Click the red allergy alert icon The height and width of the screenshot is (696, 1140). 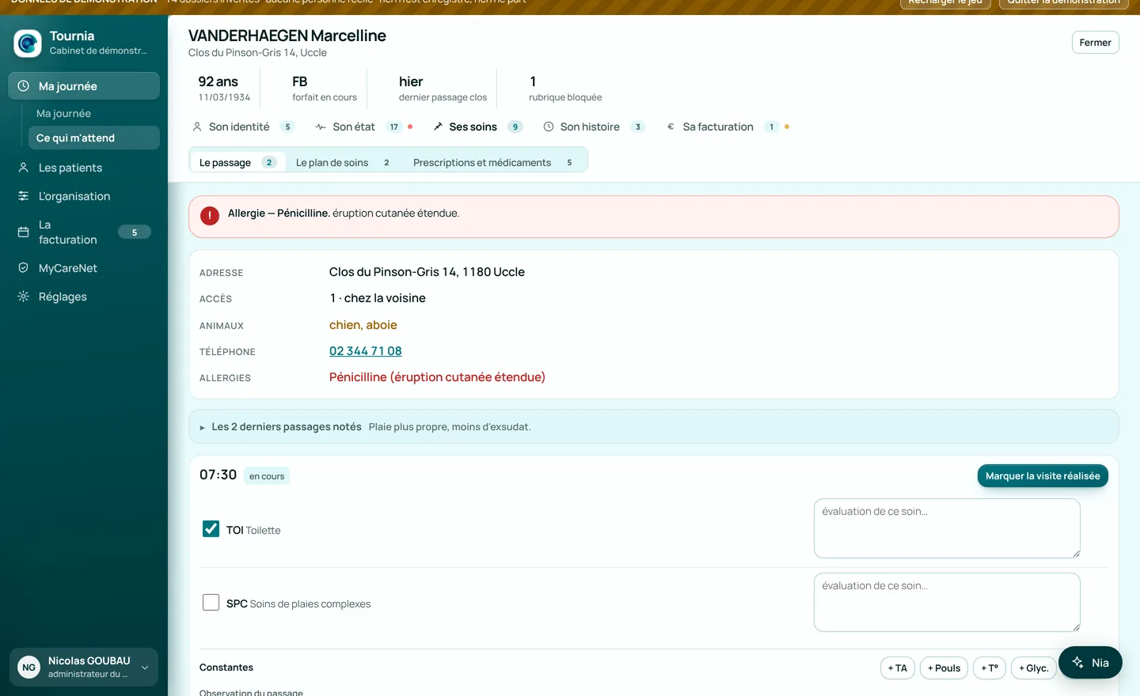(210, 216)
